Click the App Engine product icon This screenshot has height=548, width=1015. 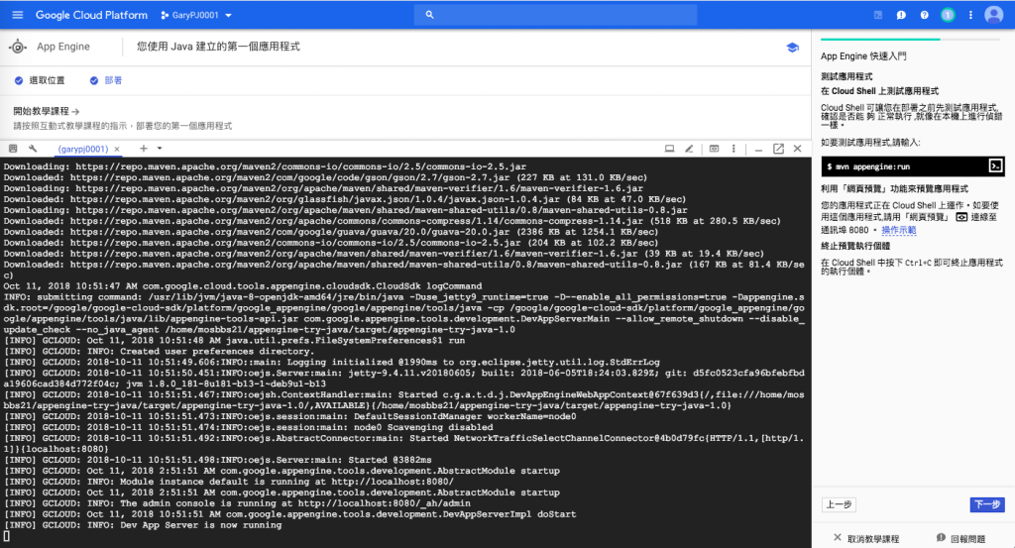18,47
